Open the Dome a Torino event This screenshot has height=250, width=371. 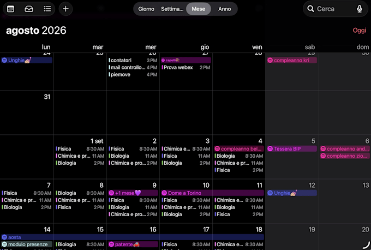(212, 193)
